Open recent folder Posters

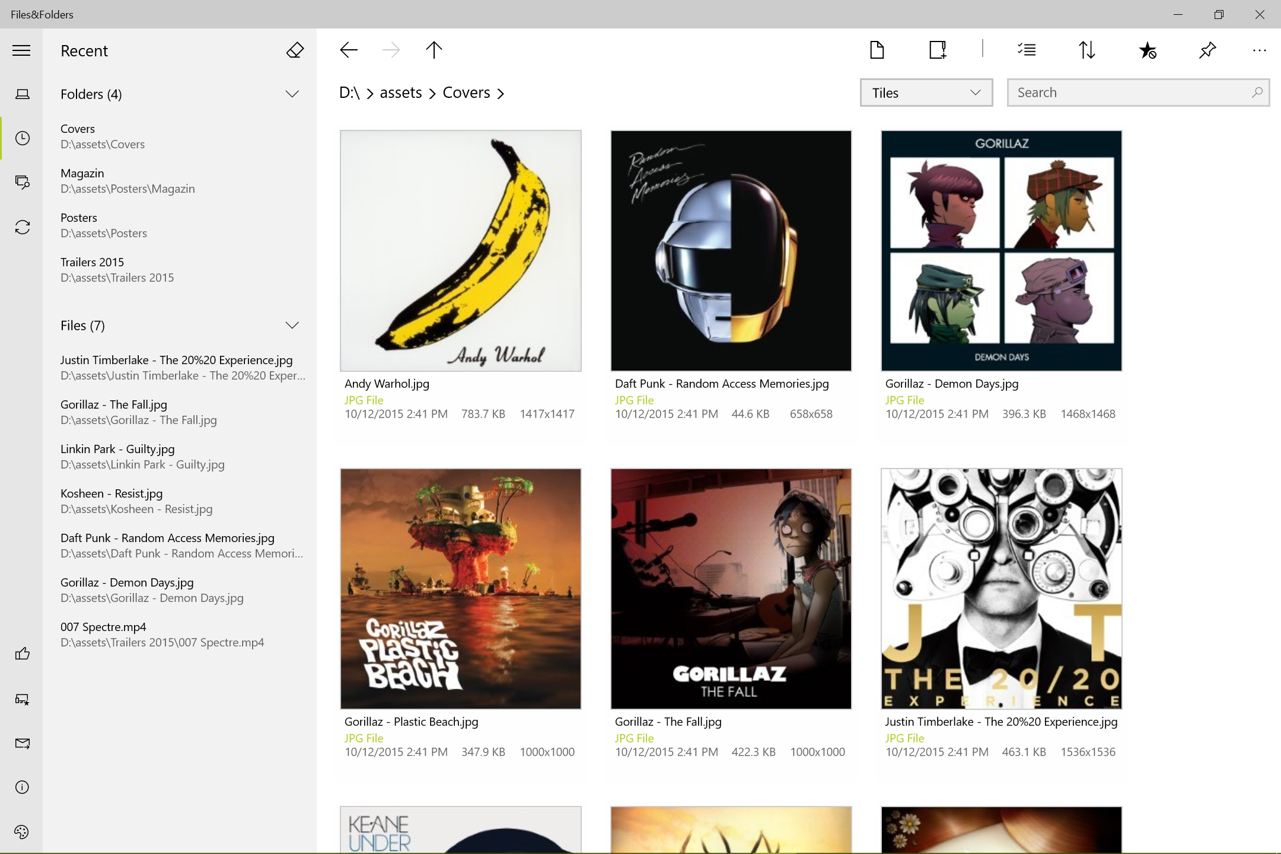180,225
